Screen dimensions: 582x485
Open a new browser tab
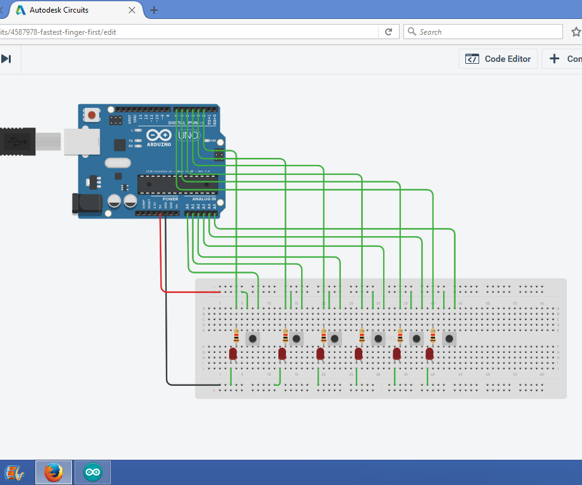coord(155,9)
